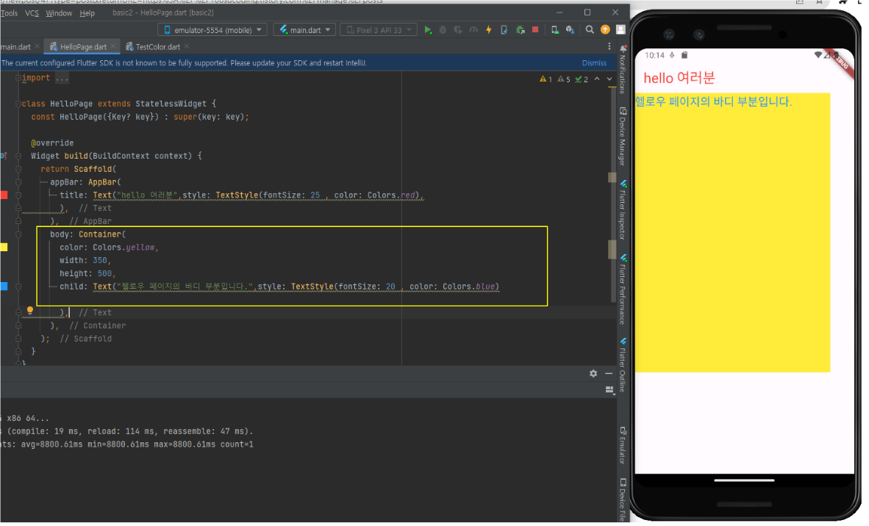The width and height of the screenshot is (869, 526).
Task: Close the TestColor.dart tab
Action: click(x=188, y=47)
